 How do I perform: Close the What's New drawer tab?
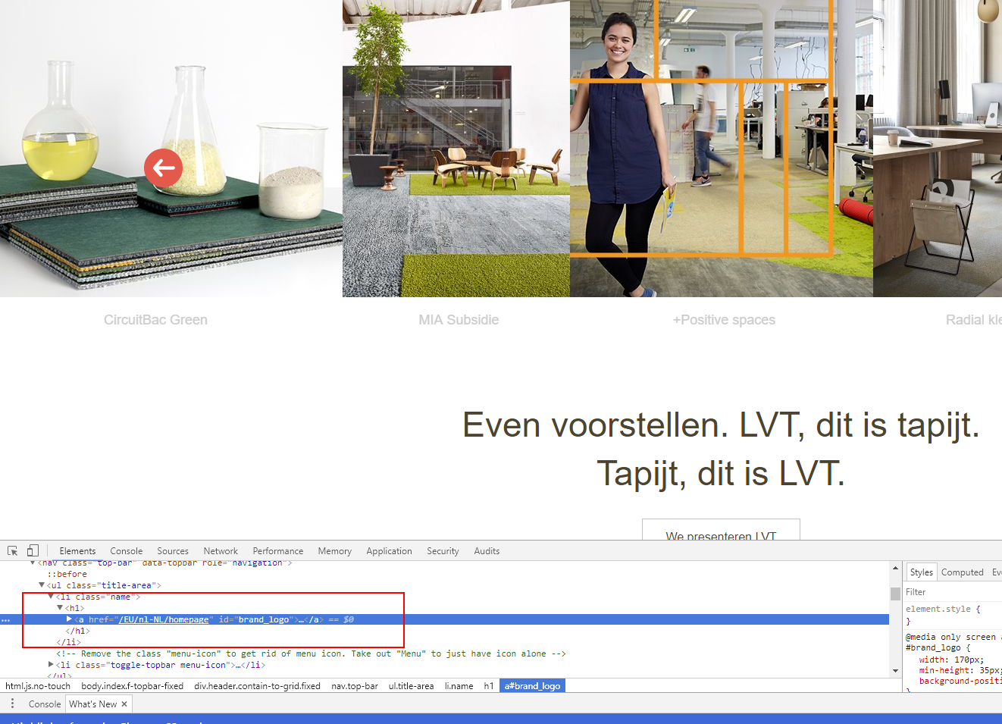point(124,704)
